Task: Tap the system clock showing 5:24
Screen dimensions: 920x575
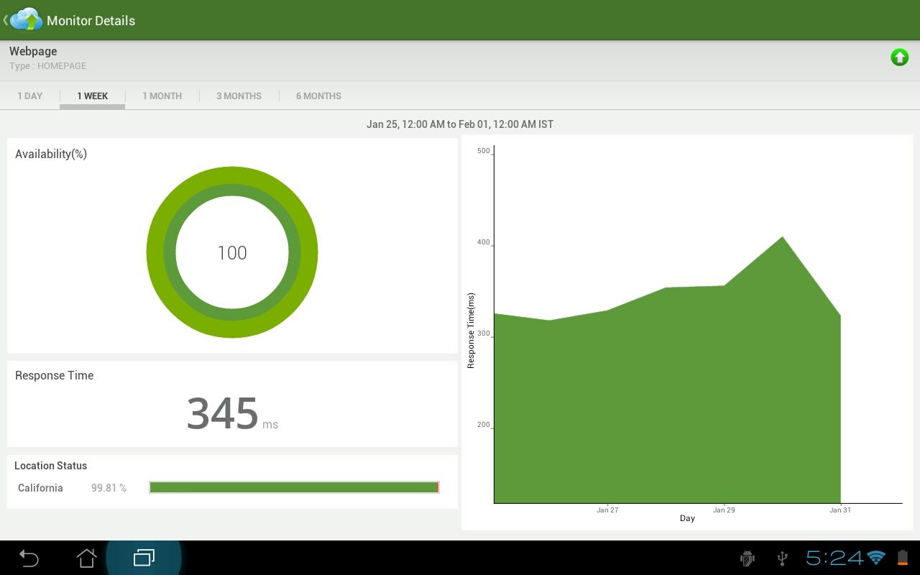Action: (834, 558)
